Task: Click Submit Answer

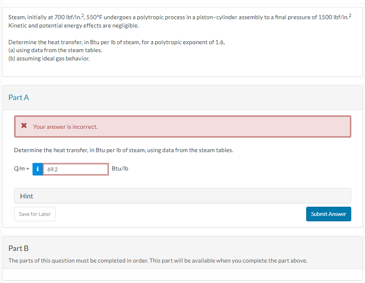Action: (328, 214)
